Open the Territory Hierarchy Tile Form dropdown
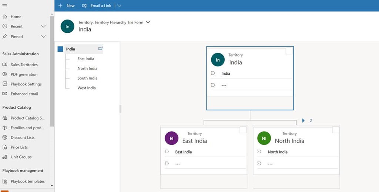 click(148, 22)
